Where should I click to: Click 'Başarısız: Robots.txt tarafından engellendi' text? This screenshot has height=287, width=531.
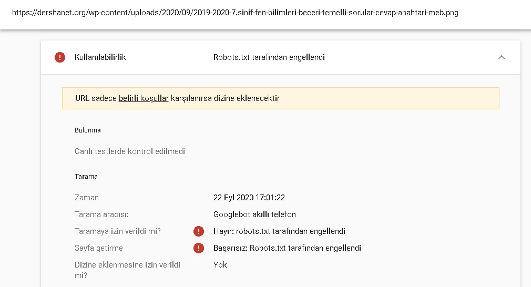pyautogui.click(x=287, y=248)
